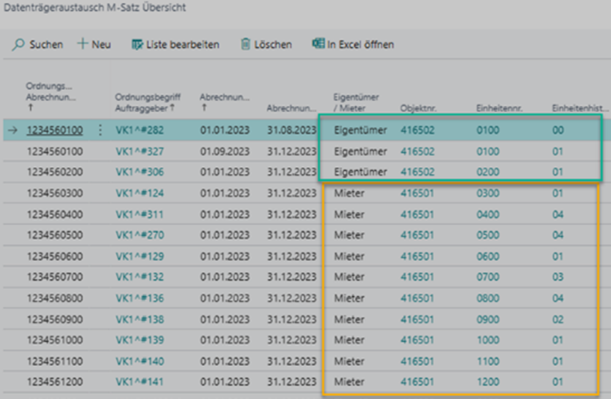
Task: Click the Mieter cell in row 1234561000
Action: click(349, 340)
